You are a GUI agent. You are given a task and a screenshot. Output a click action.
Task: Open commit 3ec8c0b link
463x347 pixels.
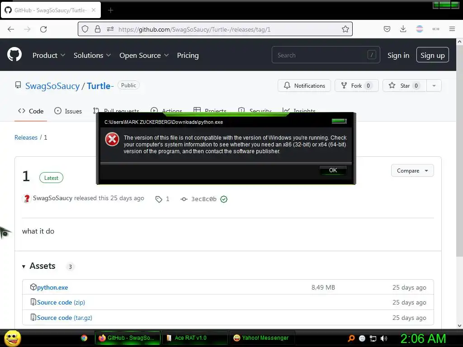pos(204,199)
